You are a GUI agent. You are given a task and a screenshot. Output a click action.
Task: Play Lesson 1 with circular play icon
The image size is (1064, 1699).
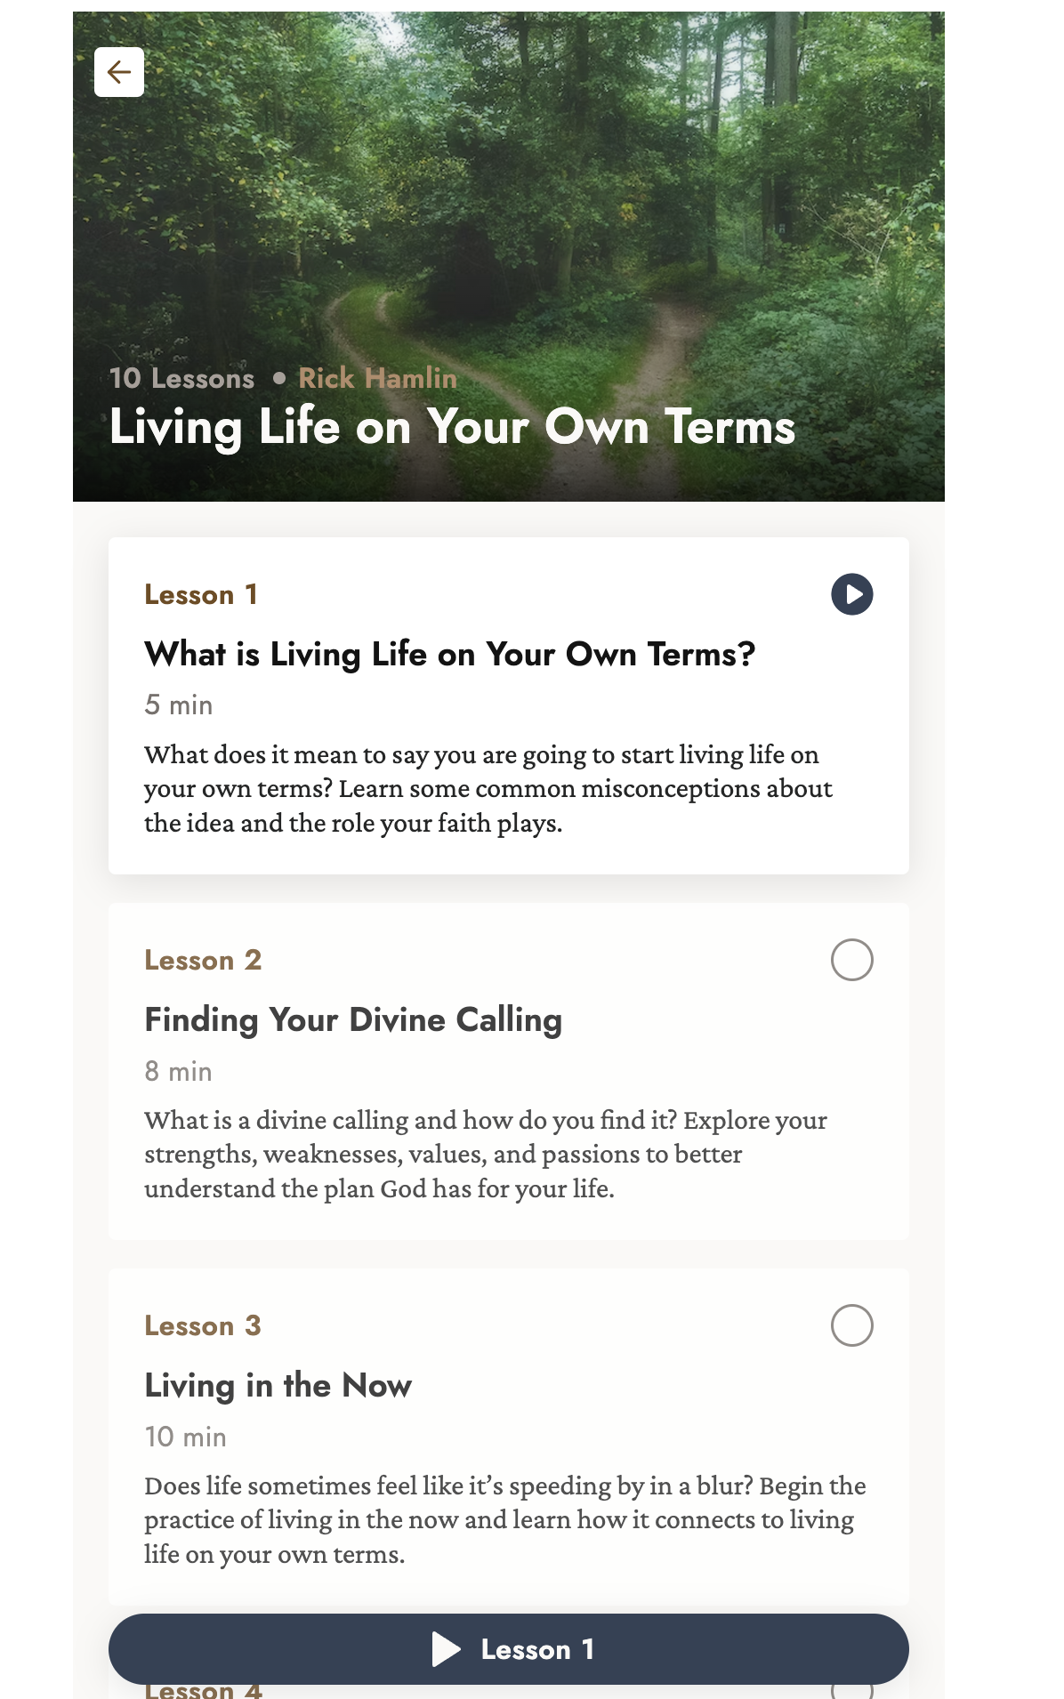[851, 594]
